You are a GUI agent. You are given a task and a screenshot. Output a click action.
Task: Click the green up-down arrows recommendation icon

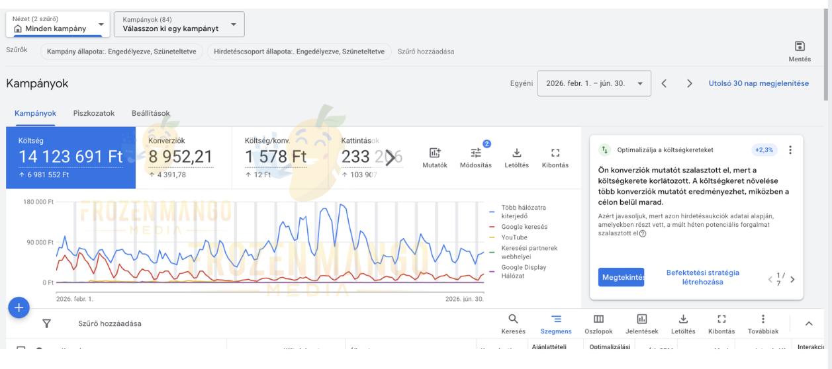(604, 150)
